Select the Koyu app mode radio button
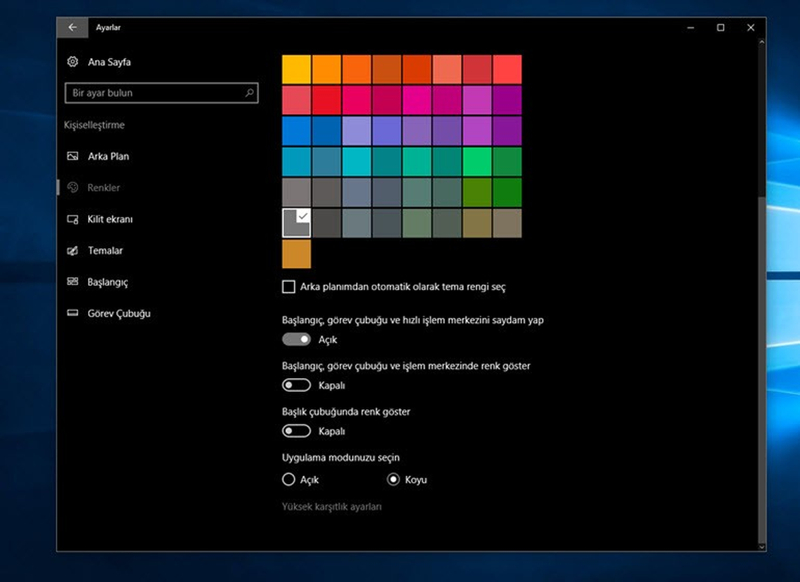Screen dimensions: 800x582 393,479
